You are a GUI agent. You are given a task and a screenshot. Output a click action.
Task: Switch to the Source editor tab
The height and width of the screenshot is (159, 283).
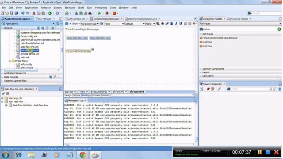(76, 95)
